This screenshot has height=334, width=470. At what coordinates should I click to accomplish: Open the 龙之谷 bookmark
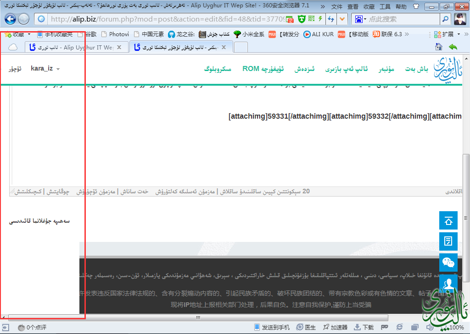181,34
